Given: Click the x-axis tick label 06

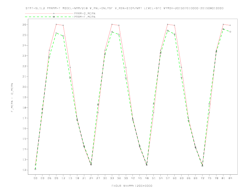Looking at the screenshot, I should (49, 178).
